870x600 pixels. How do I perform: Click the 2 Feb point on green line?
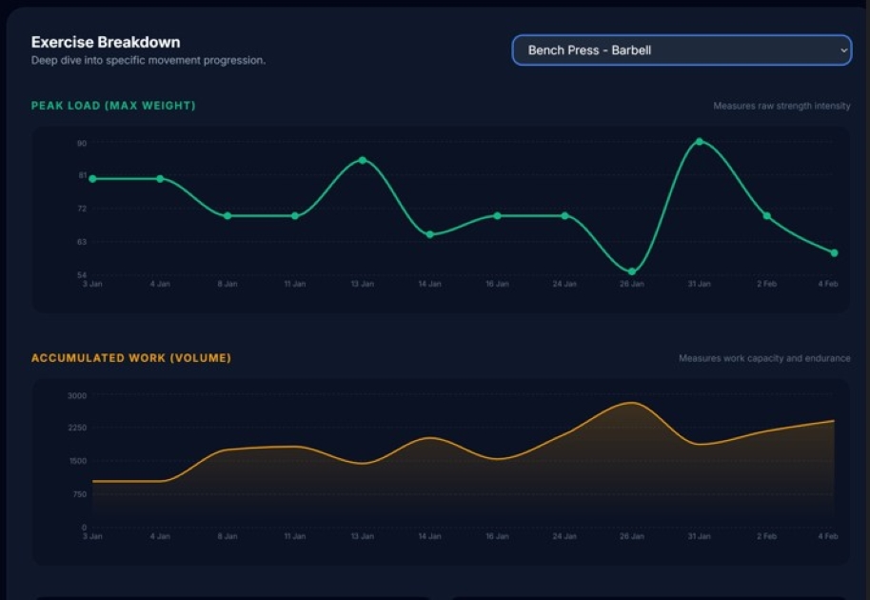(767, 216)
